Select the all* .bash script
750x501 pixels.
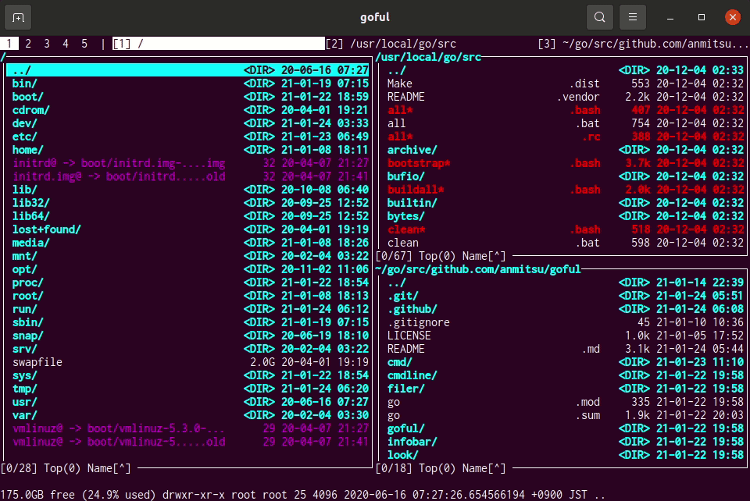coord(566,110)
